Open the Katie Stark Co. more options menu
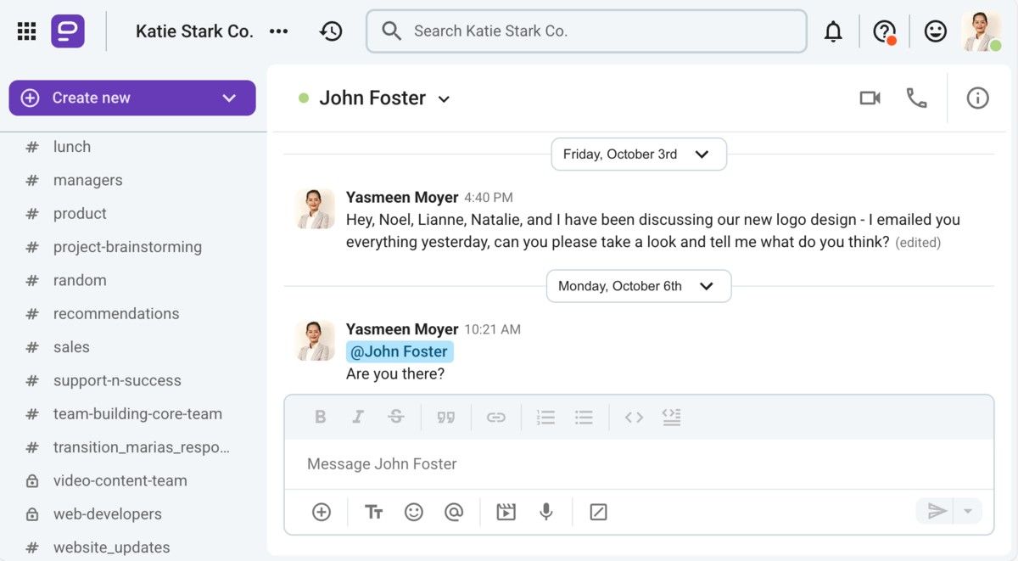The width and height of the screenshot is (1018, 561). click(x=278, y=31)
